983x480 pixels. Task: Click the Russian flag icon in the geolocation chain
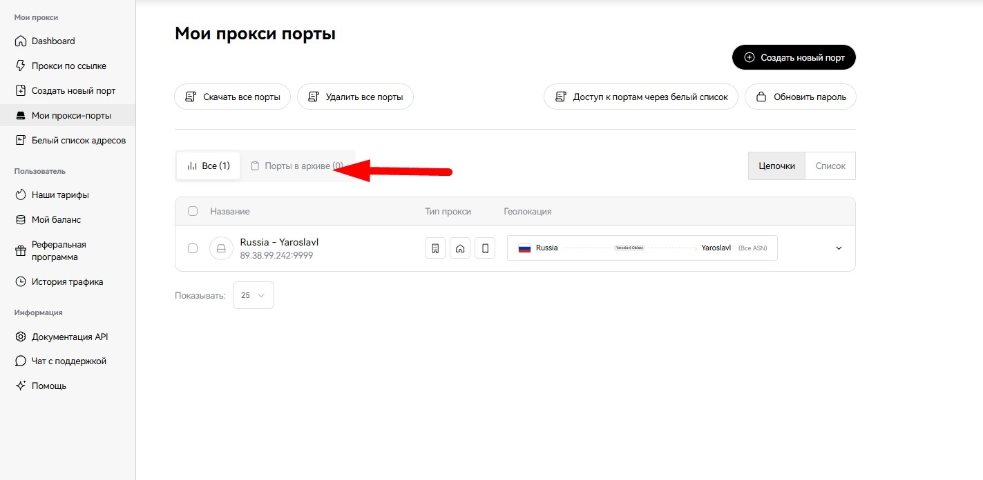524,248
